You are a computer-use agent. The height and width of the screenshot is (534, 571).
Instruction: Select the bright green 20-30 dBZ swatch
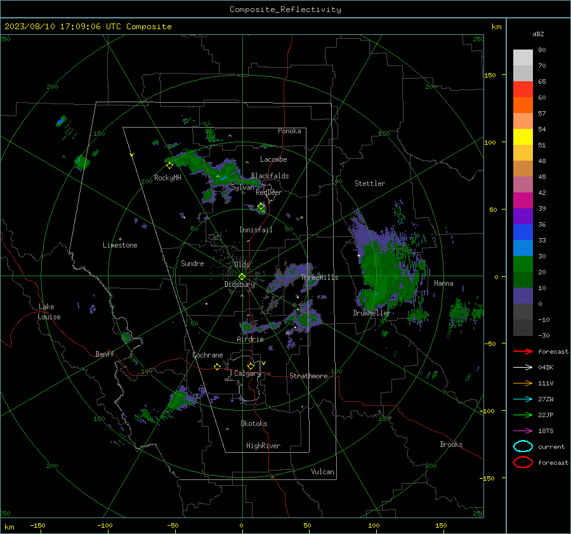[523, 264]
